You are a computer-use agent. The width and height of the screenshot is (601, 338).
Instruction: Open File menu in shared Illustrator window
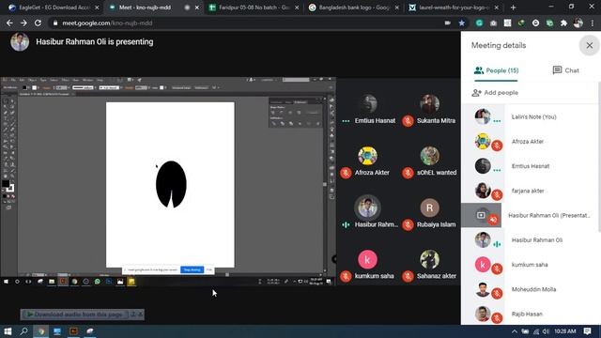pos(13,80)
